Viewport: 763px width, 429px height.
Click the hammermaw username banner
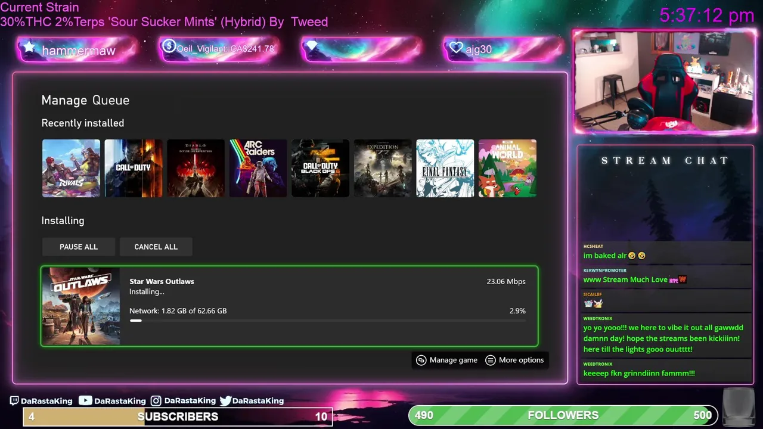click(79, 51)
